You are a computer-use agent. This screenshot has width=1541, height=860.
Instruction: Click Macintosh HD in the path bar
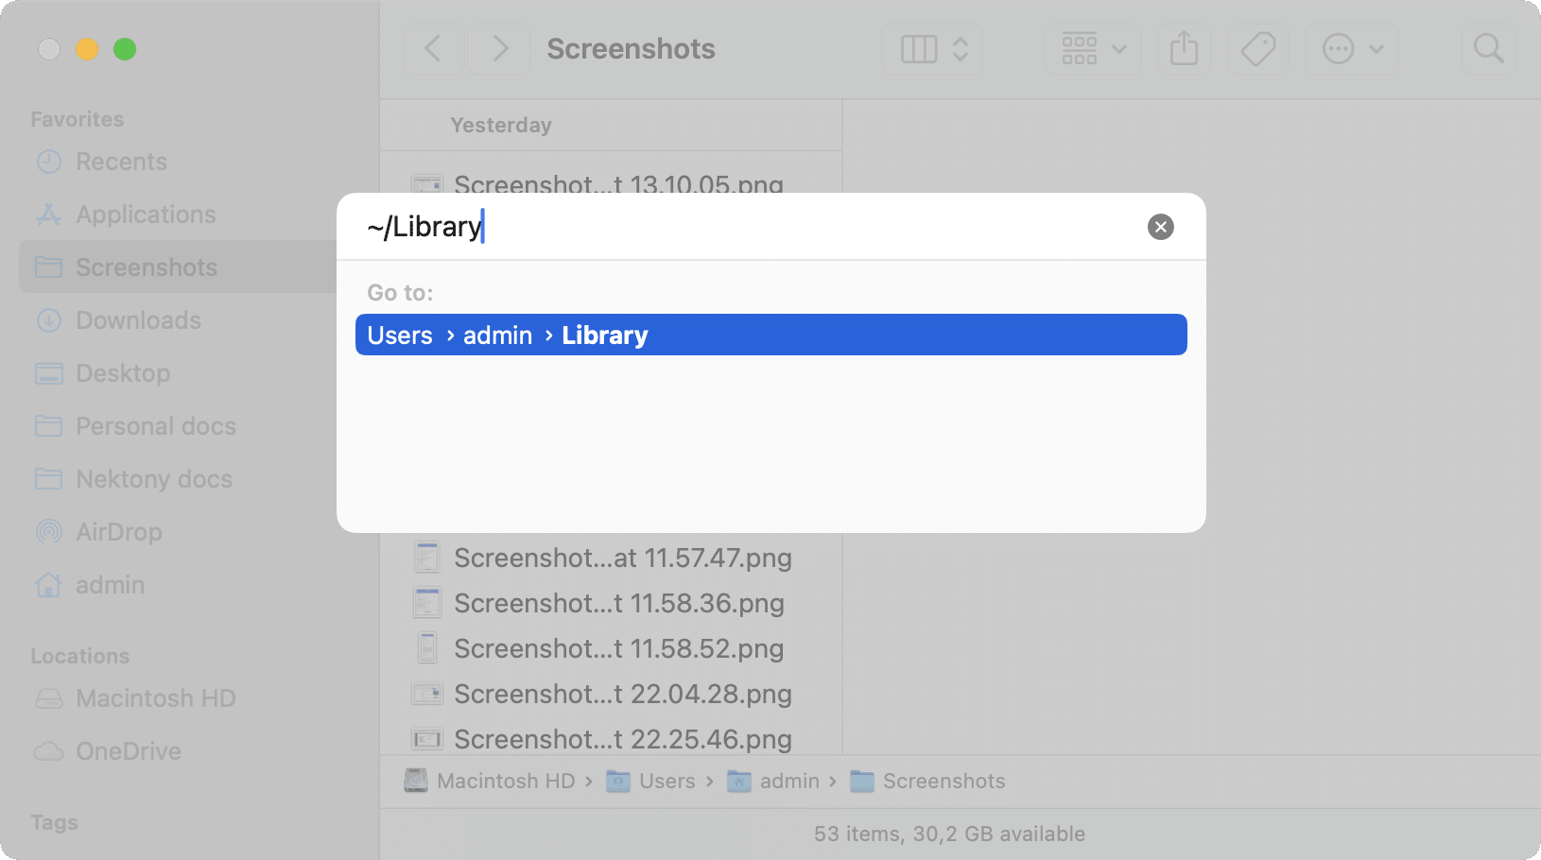pyautogui.click(x=506, y=781)
